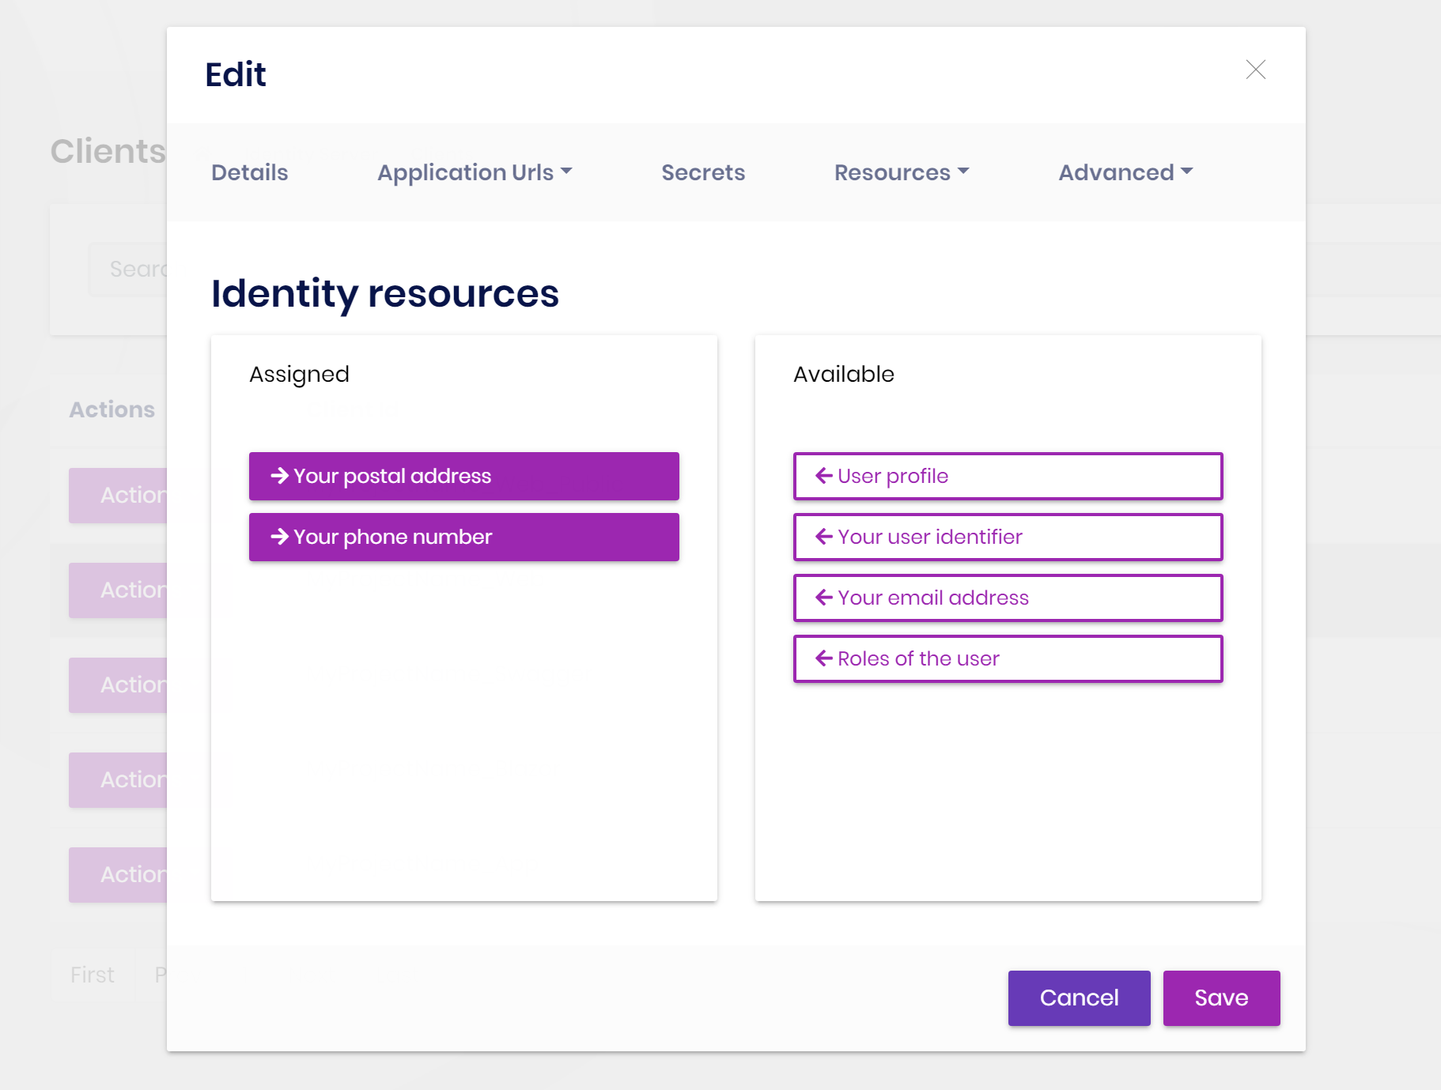Click the left-arrow icon on "Your email address"
Screen dimensions: 1441x1090
point(823,598)
